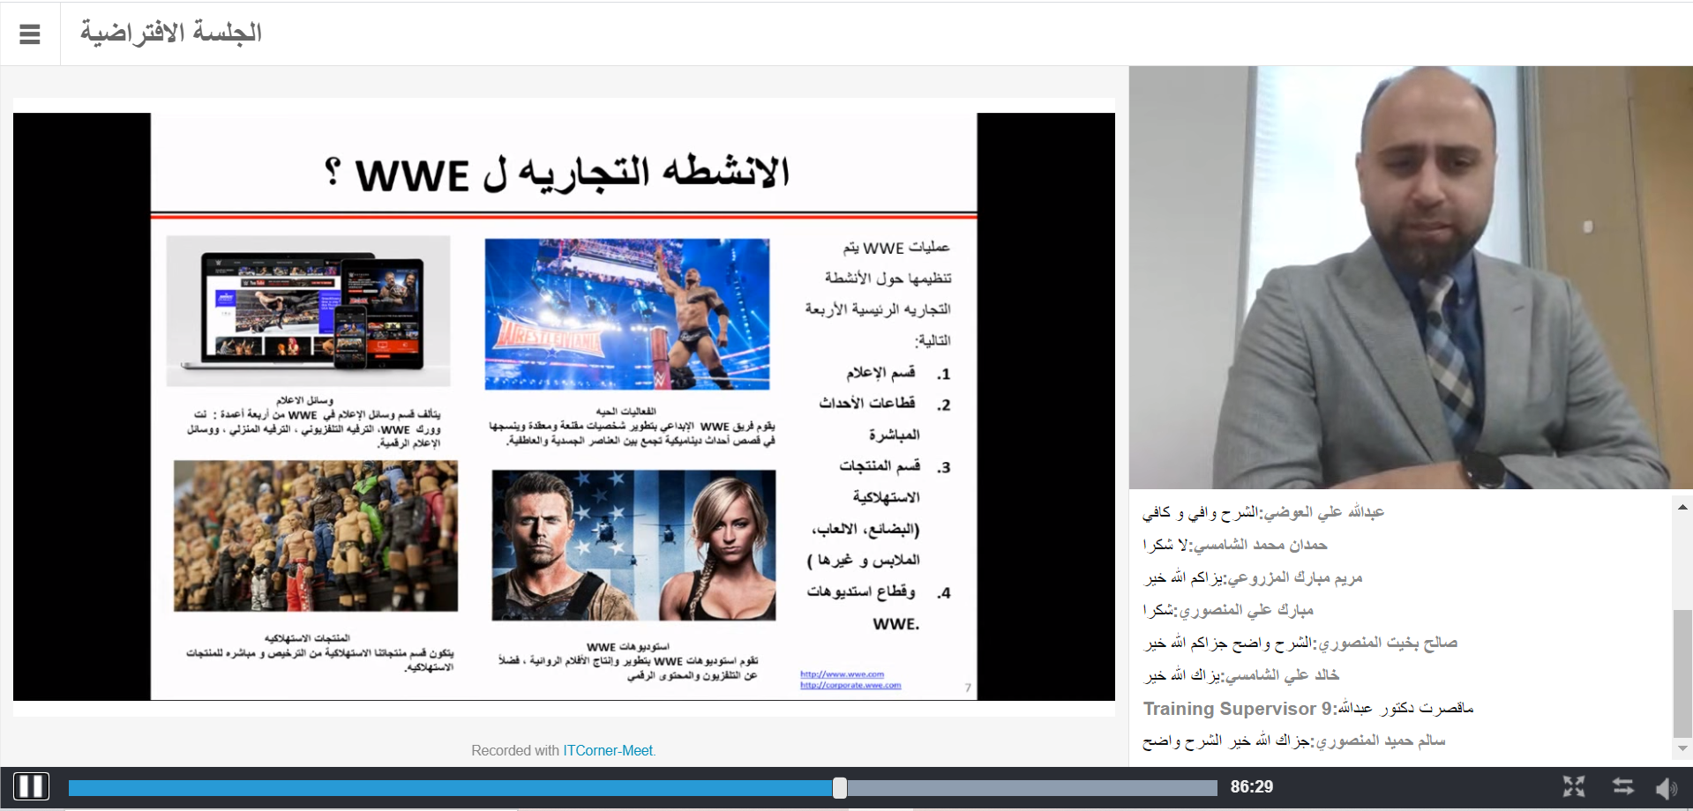The width and height of the screenshot is (1693, 811).
Task: Click the chat scroll down arrow
Action: (1682, 748)
